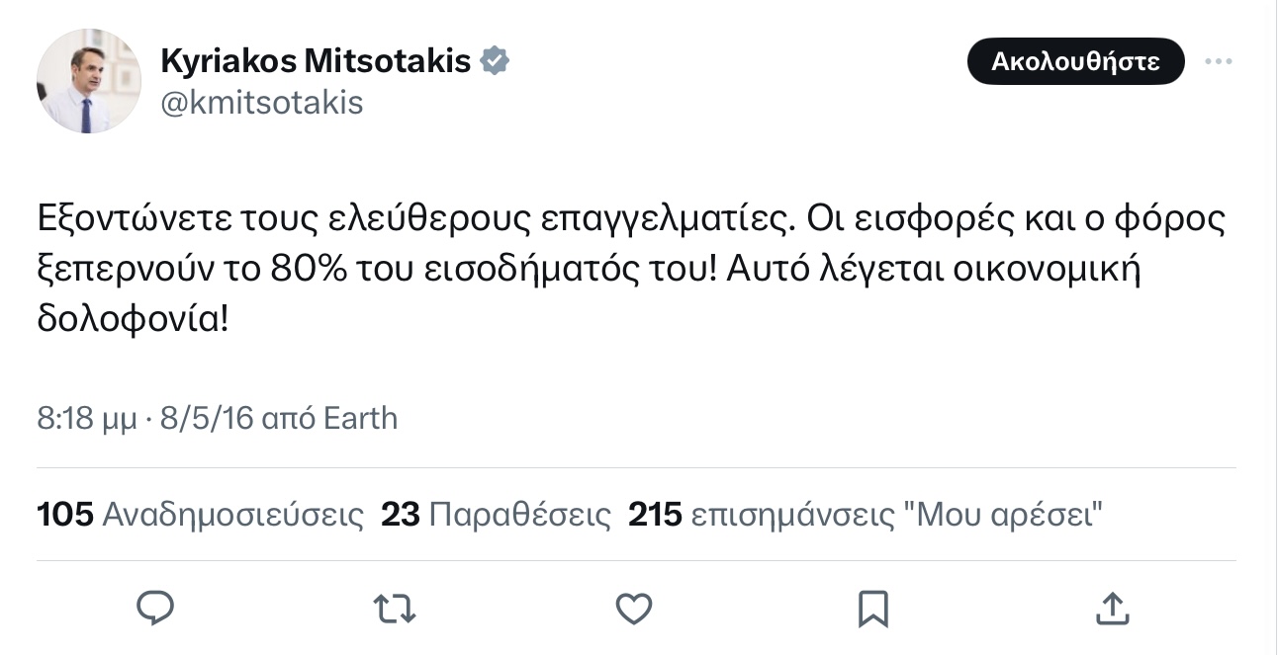1278x655 pixels.
Task: View the 105 Αναδημοσιεύσεις list
Action: coord(200,515)
